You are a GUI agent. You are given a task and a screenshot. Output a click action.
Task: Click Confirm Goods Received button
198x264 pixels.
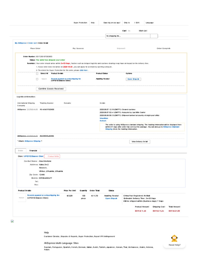point(51,89)
